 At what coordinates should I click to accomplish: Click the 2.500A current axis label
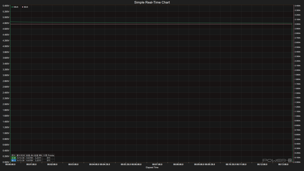[x=297, y=47]
